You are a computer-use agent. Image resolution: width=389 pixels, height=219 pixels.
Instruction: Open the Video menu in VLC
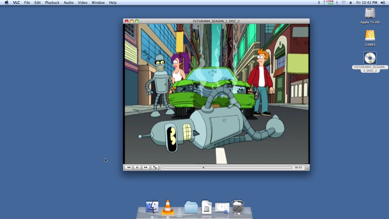pyautogui.click(x=82, y=2)
